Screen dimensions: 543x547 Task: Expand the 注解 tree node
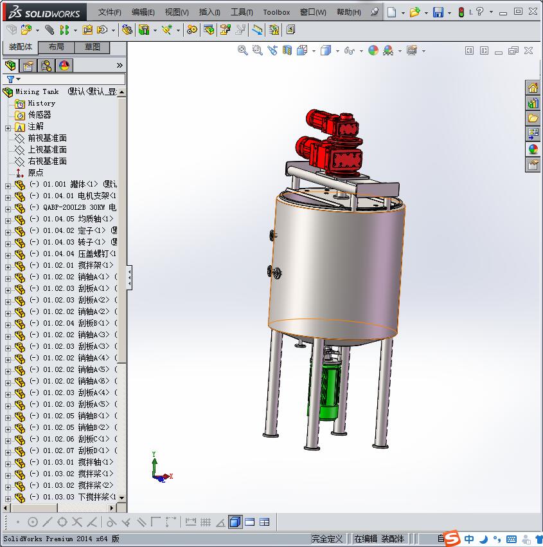8,128
